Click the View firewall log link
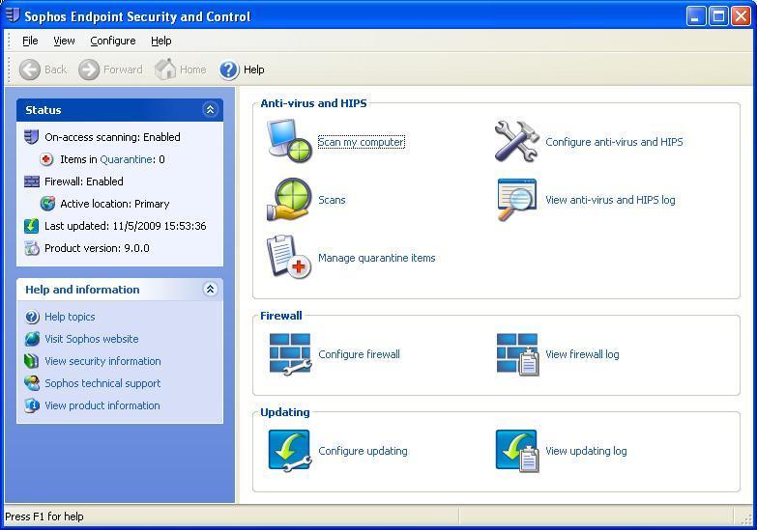 click(582, 354)
